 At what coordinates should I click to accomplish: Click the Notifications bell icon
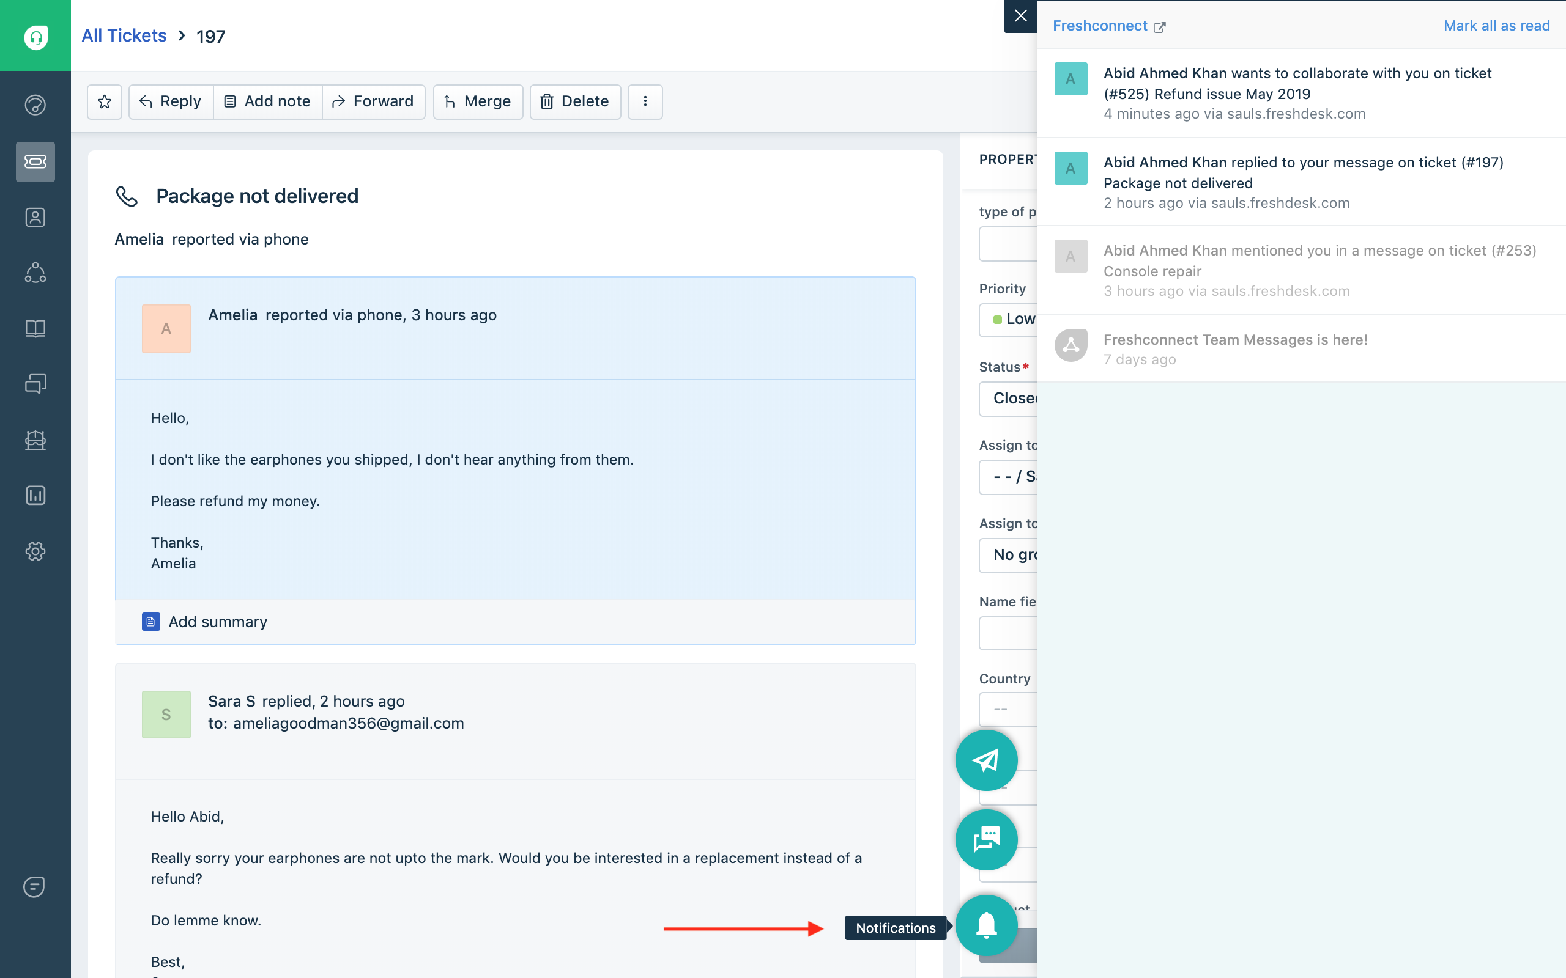985,925
